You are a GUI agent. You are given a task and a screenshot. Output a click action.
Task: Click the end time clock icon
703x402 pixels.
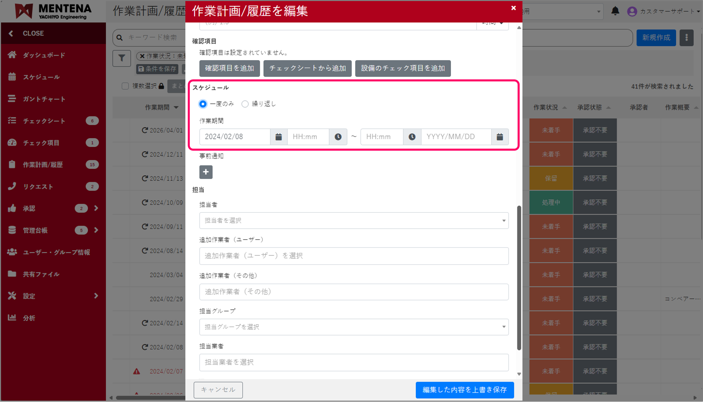412,137
